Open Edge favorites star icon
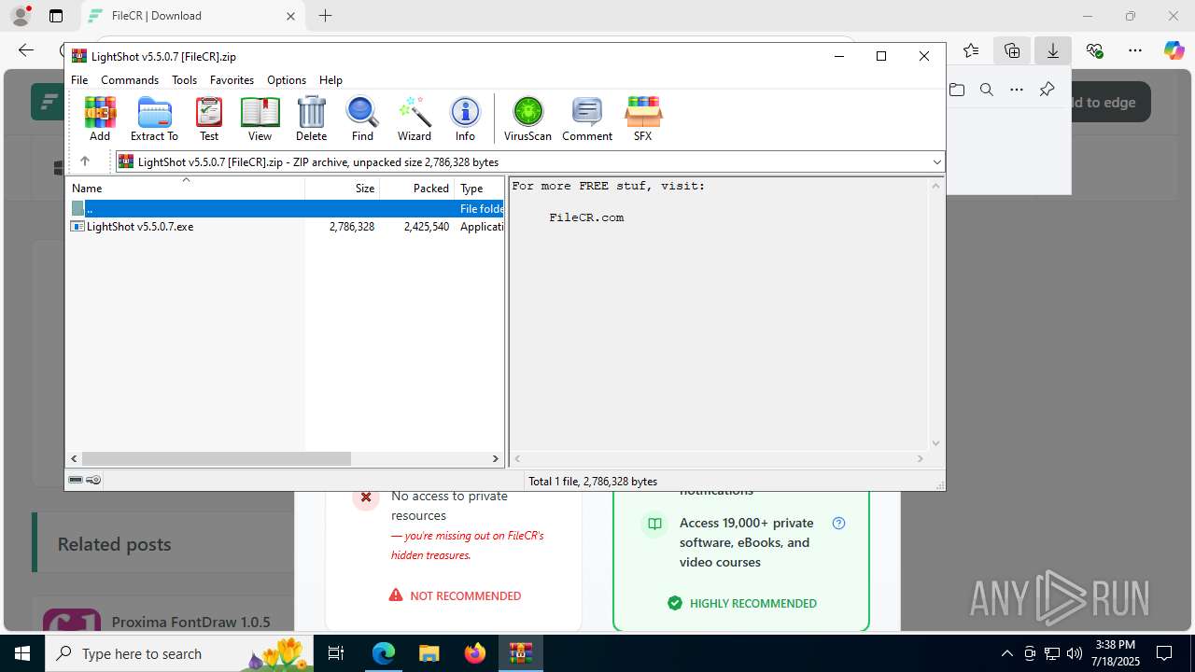1195x672 pixels. [971, 50]
